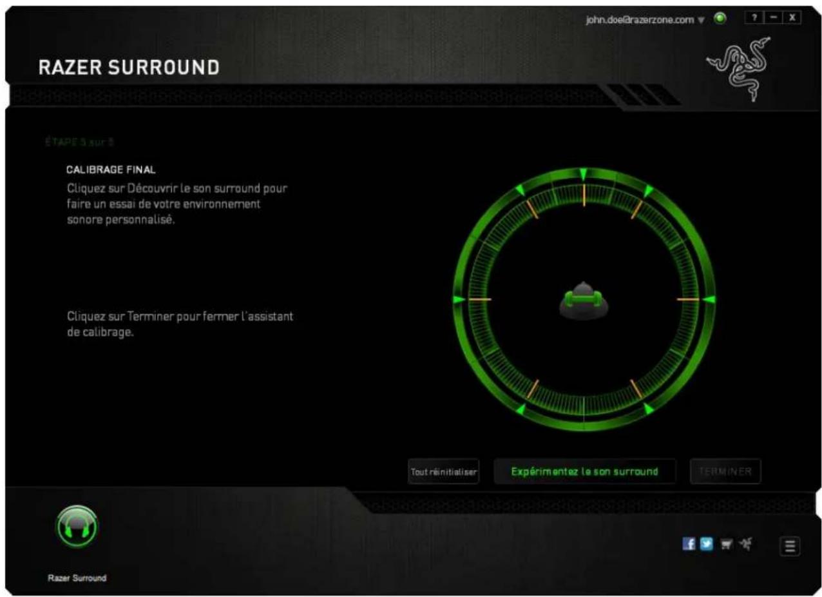Click the green online status indicator
The image size is (822, 597).
coord(721,19)
